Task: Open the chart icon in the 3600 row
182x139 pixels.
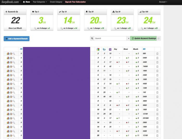Action: 8,101
